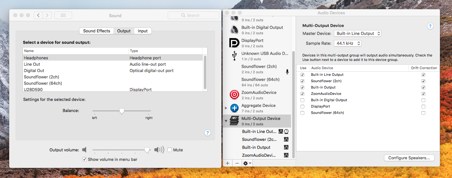This screenshot has height=178, width=452.
Task: Enable drift correction for DisplayPort
Action: pos(423,107)
